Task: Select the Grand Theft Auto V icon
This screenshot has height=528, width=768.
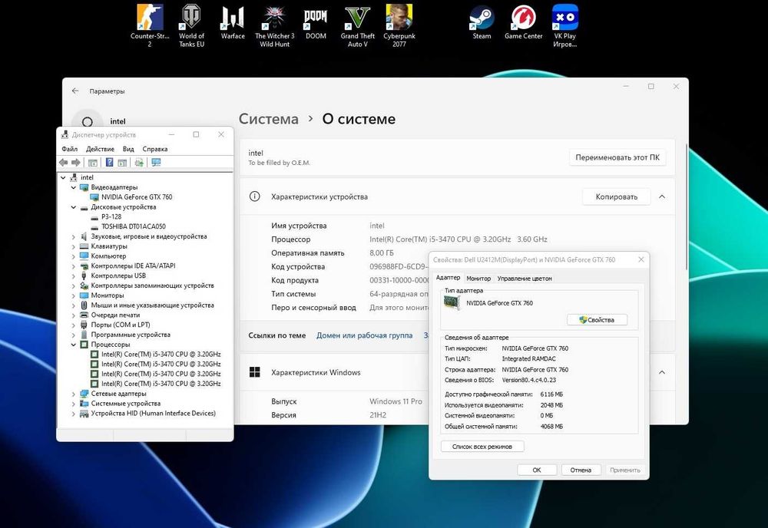Action: click(358, 26)
